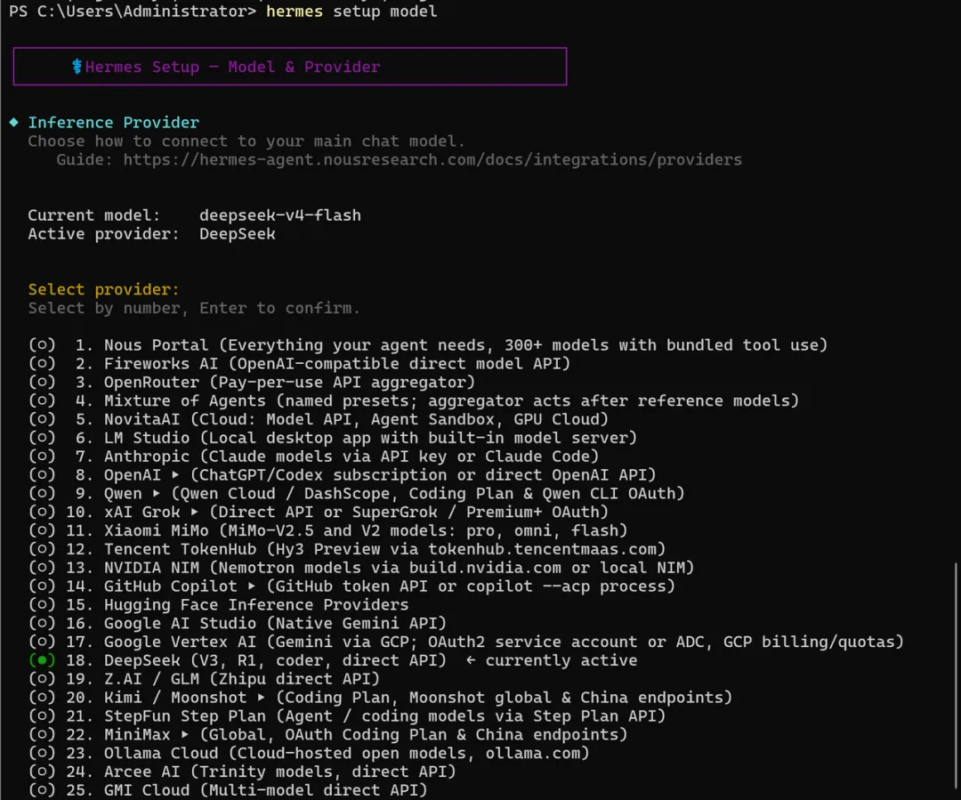
Task: Click 'GMI Cloud' provider row text
Action: (265, 790)
